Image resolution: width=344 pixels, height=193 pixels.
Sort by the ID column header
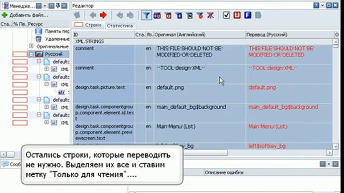pos(104,34)
